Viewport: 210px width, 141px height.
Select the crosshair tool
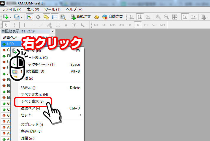pyautogui.click(x=14, y=25)
